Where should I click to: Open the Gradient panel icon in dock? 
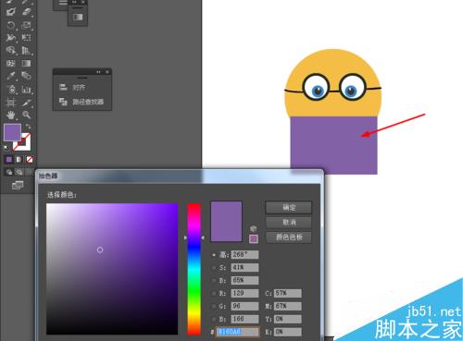click(78, 17)
